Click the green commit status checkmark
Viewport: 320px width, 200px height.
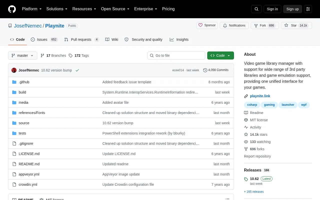(77, 70)
